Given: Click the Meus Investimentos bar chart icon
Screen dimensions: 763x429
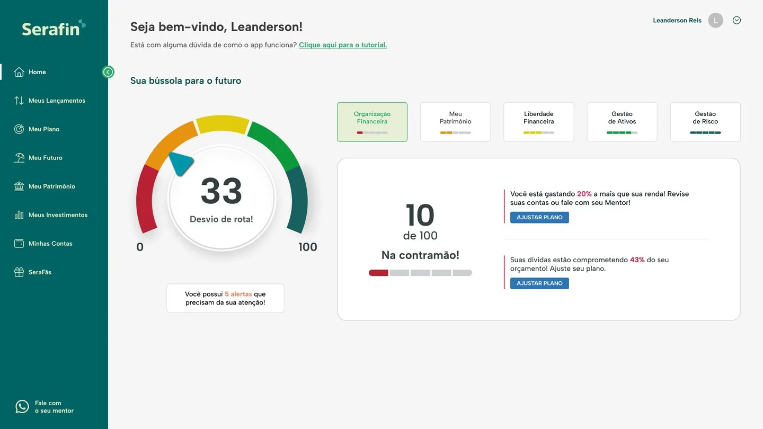Looking at the screenshot, I should [x=19, y=215].
